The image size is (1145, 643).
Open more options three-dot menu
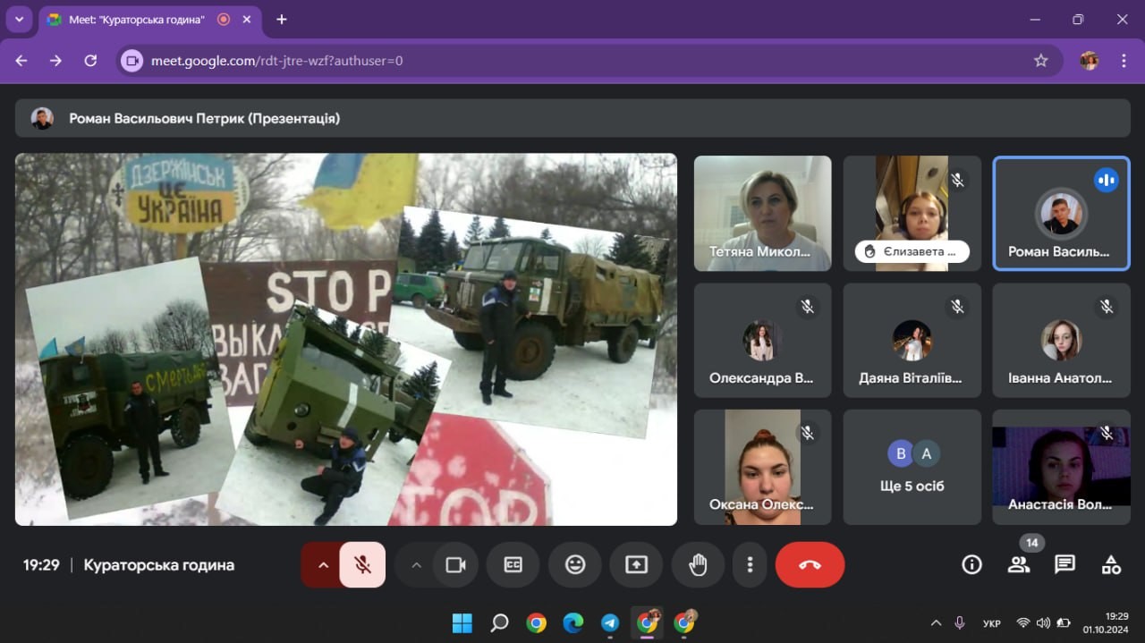click(x=750, y=565)
